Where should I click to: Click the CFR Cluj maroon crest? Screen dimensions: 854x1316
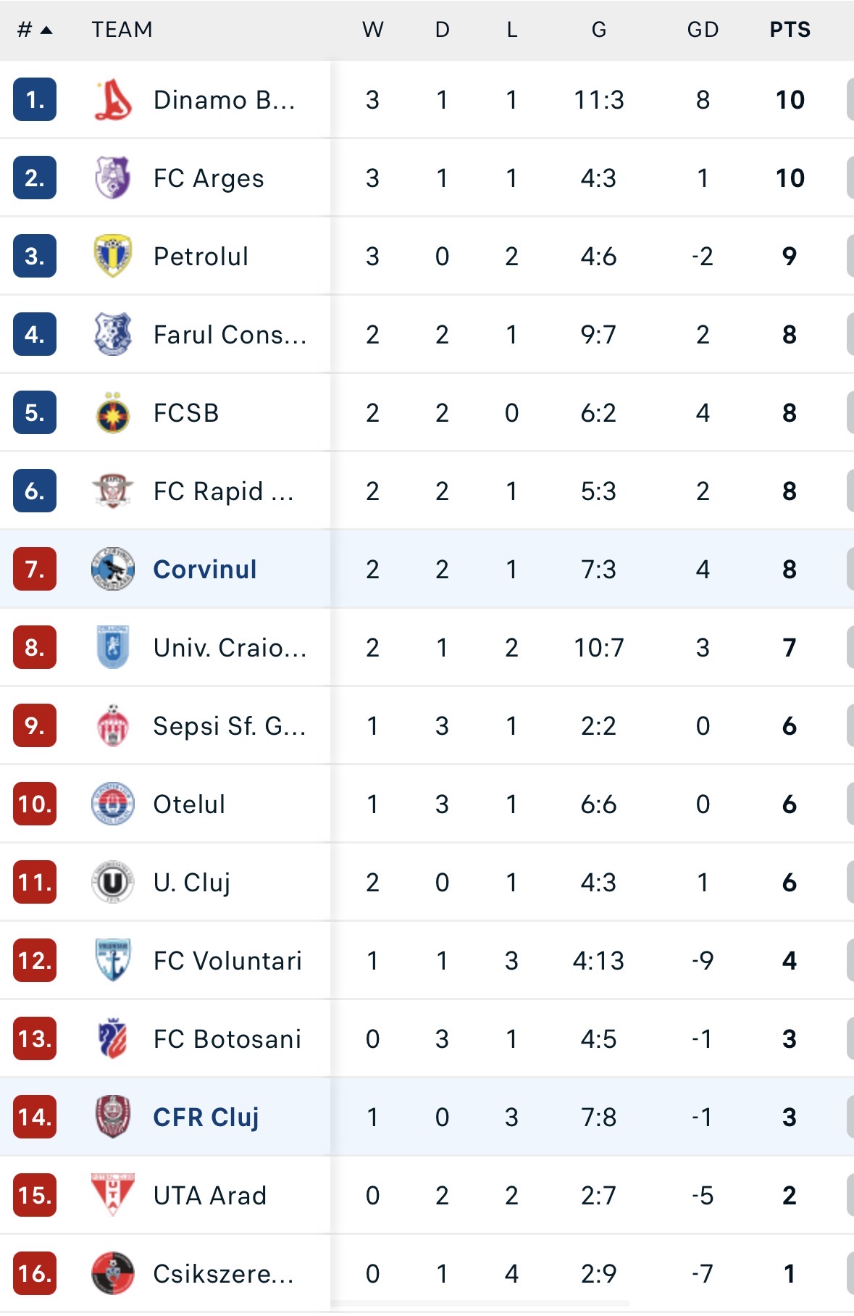pyautogui.click(x=113, y=1117)
